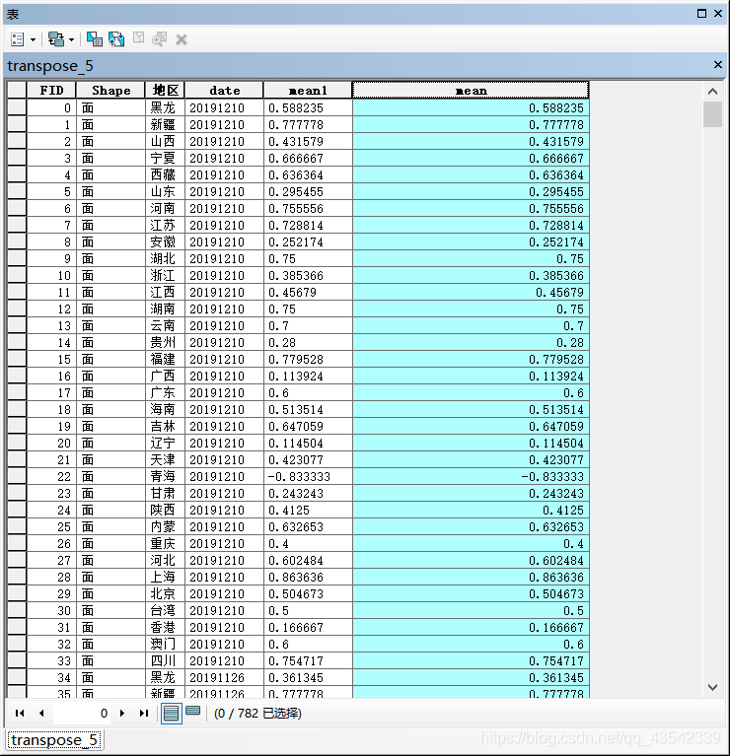Click the mean column header
The image size is (730, 756).
471,90
